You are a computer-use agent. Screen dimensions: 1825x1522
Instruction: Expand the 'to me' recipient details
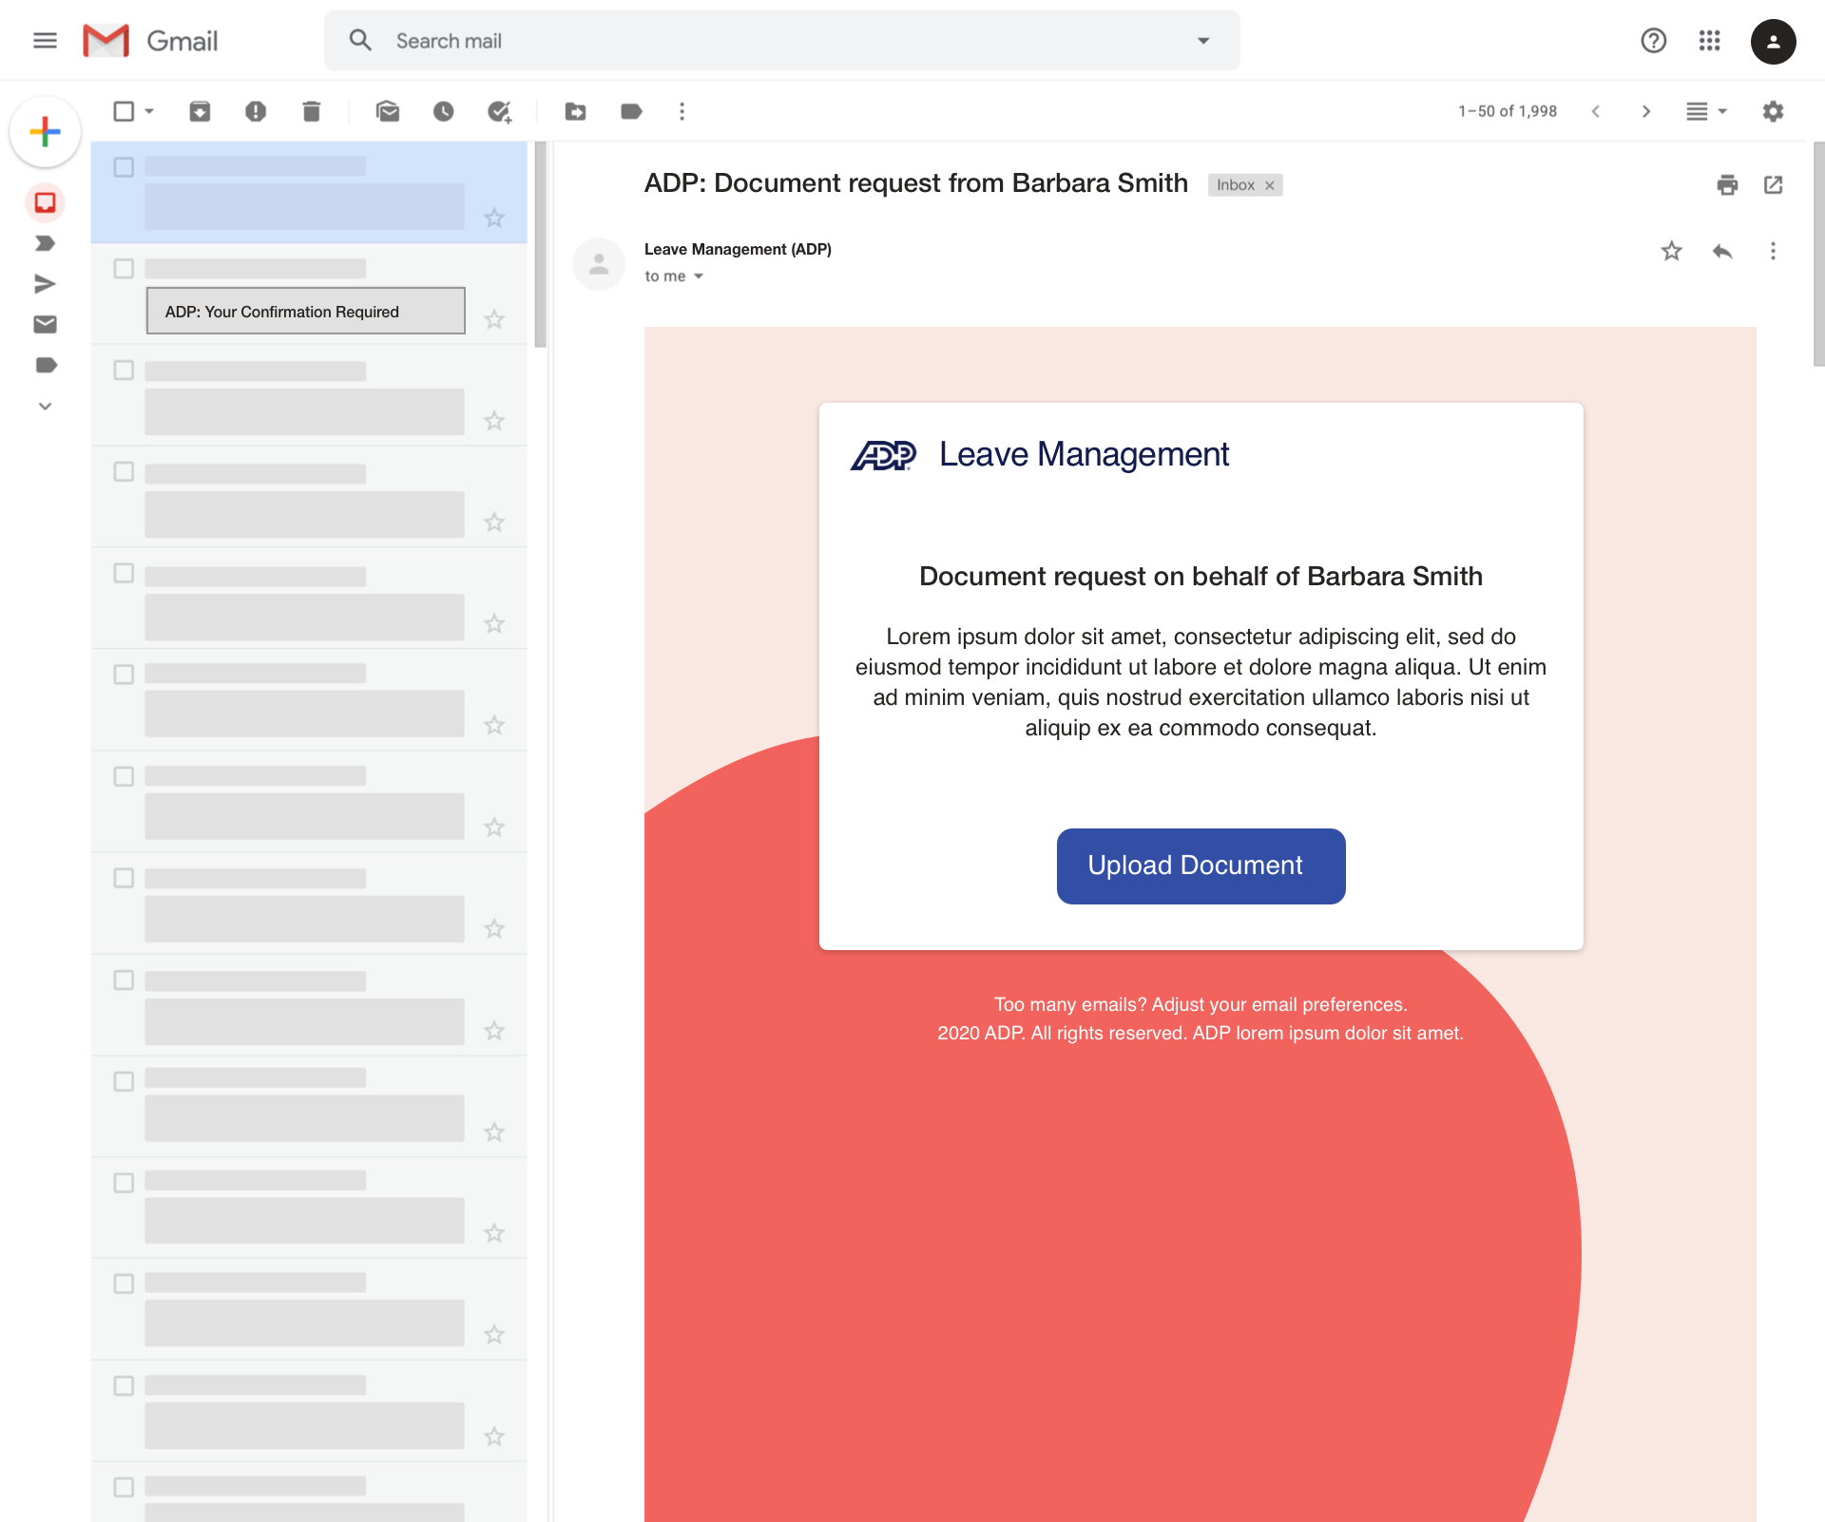(x=698, y=276)
